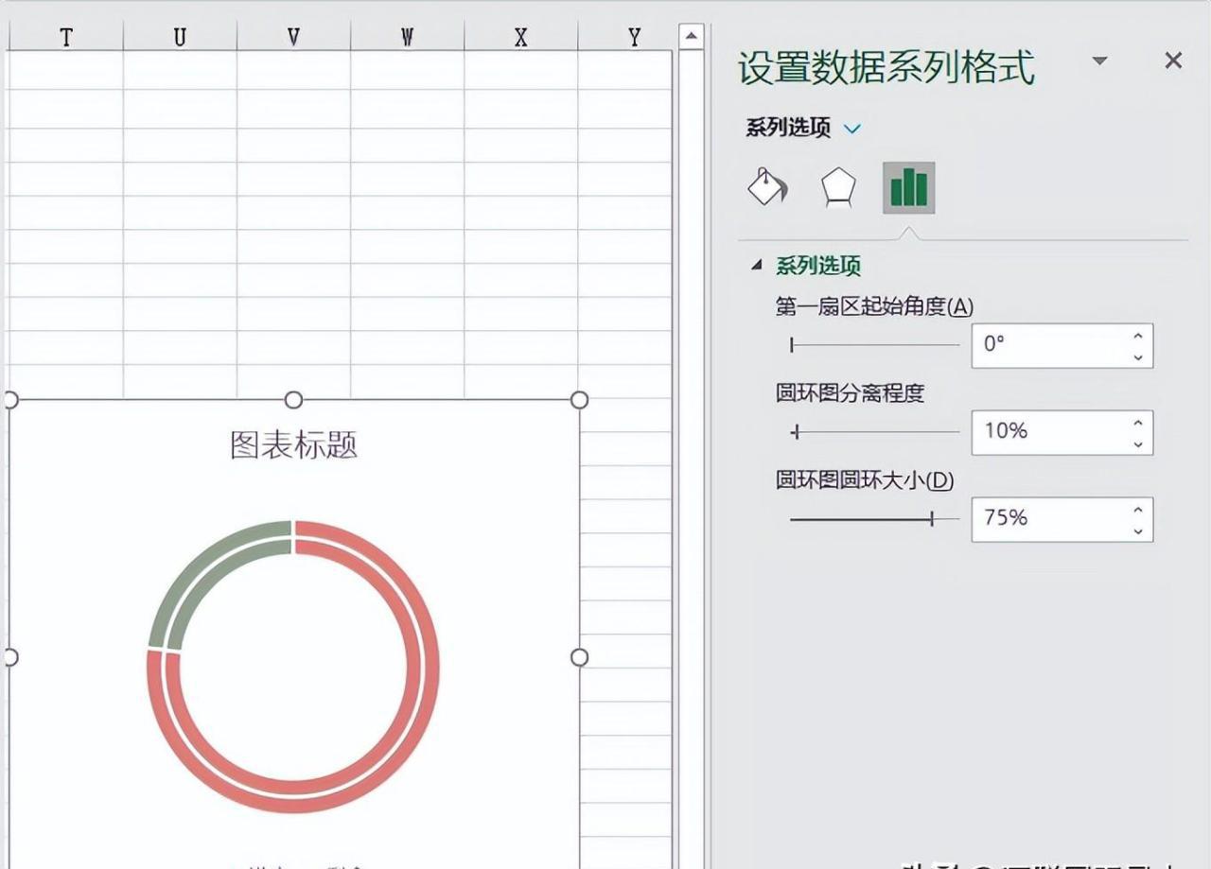Click the 圆环图圆环大小 slider
Image resolution: width=1211 pixels, height=869 pixels.
(x=875, y=518)
